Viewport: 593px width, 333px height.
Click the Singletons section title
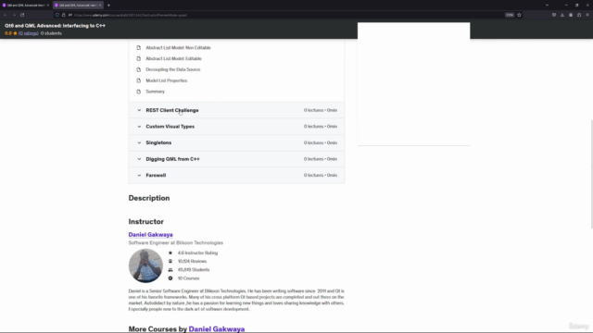pyautogui.click(x=158, y=142)
